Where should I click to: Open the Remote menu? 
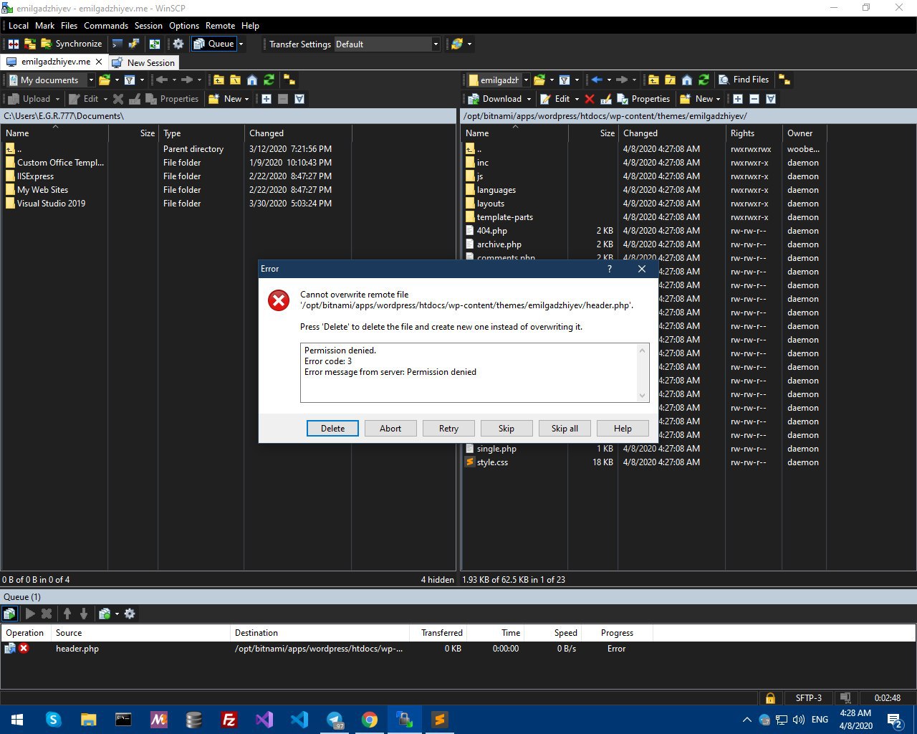220,25
